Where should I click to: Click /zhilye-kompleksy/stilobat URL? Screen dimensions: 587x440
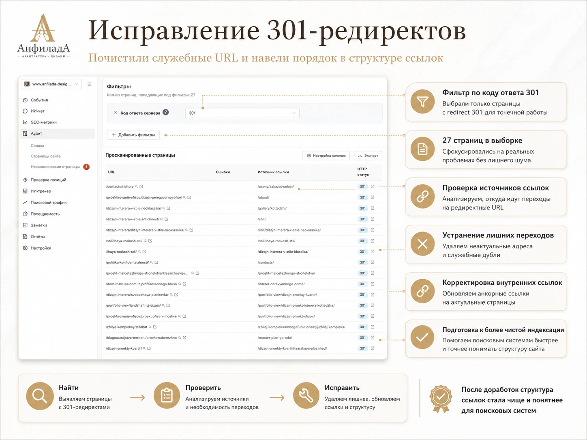pyautogui.click(x=126, y=327)
